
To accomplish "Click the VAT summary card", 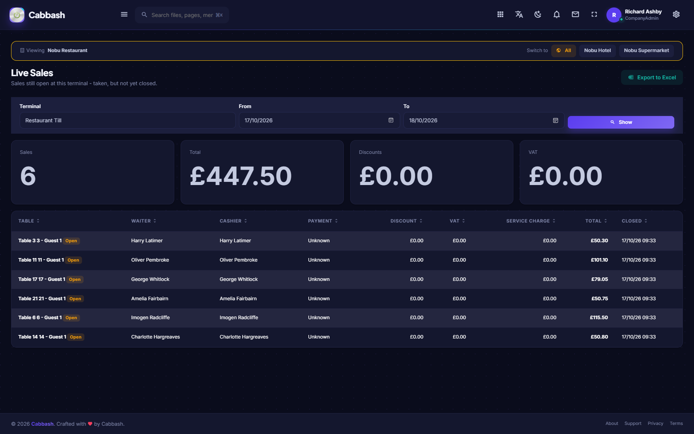I will point(601,172).
